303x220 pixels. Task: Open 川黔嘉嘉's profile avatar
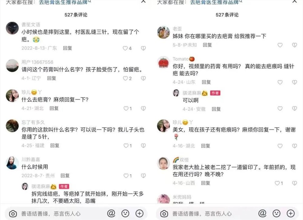tap(12, 163)
